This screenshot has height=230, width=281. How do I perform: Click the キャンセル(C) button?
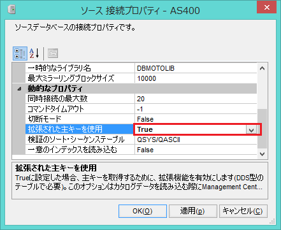coord(243,211)
